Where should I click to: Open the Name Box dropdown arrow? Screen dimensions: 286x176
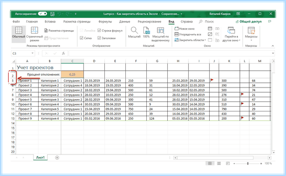(x=32, y=53)
